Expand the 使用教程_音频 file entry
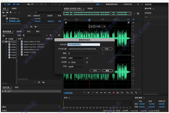The image size is (169, 113). coord(3,21)
